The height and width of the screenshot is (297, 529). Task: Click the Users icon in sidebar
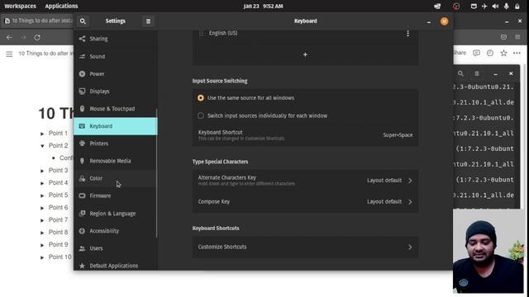click(x=82, y=248)
